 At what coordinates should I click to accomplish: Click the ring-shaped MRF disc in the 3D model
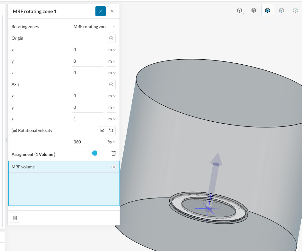click(x=176, y=204)
